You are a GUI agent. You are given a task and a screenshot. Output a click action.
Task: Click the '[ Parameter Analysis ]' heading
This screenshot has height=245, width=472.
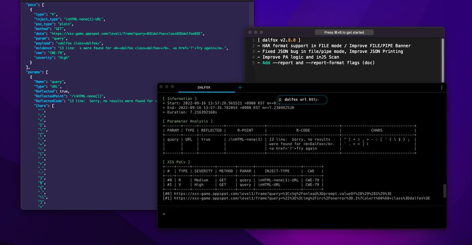187,121
